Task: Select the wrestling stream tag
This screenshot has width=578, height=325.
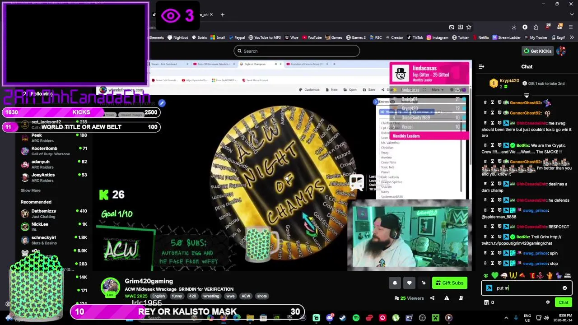Action: pyautogui.click(x=211, y=296)
